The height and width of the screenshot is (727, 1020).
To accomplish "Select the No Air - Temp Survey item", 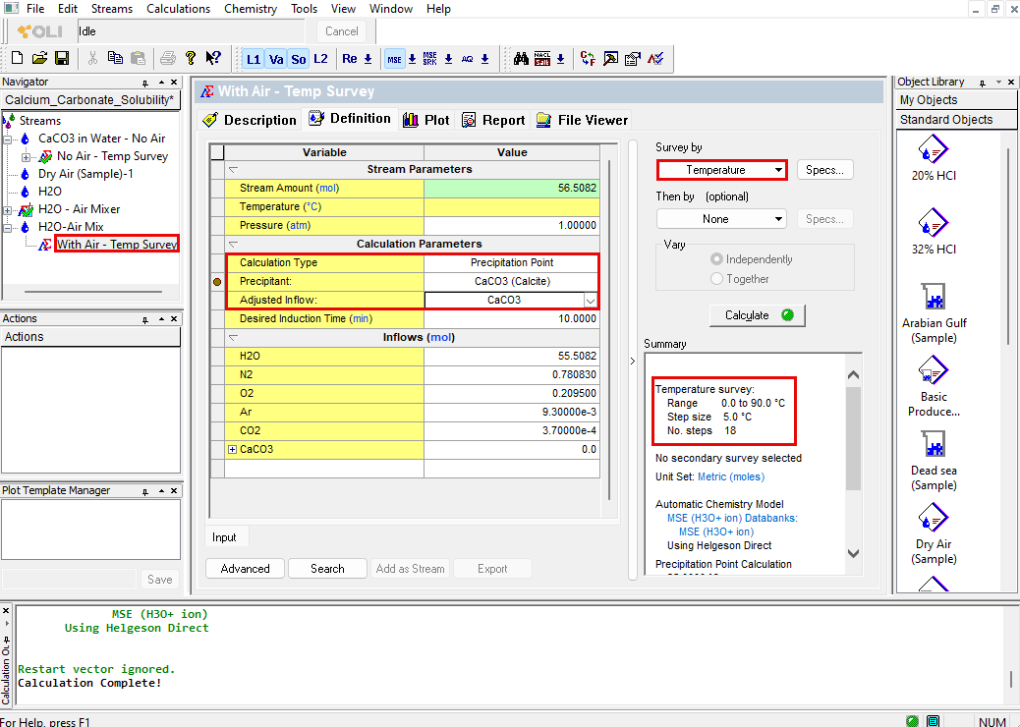I will (x=112, y=156).
